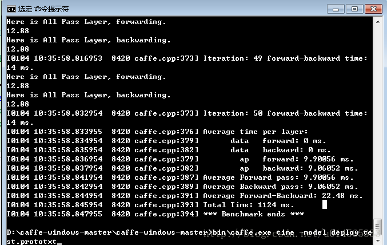Open the command prompt system menu icon
Screen dimensions: 387x245
[10, 9]
